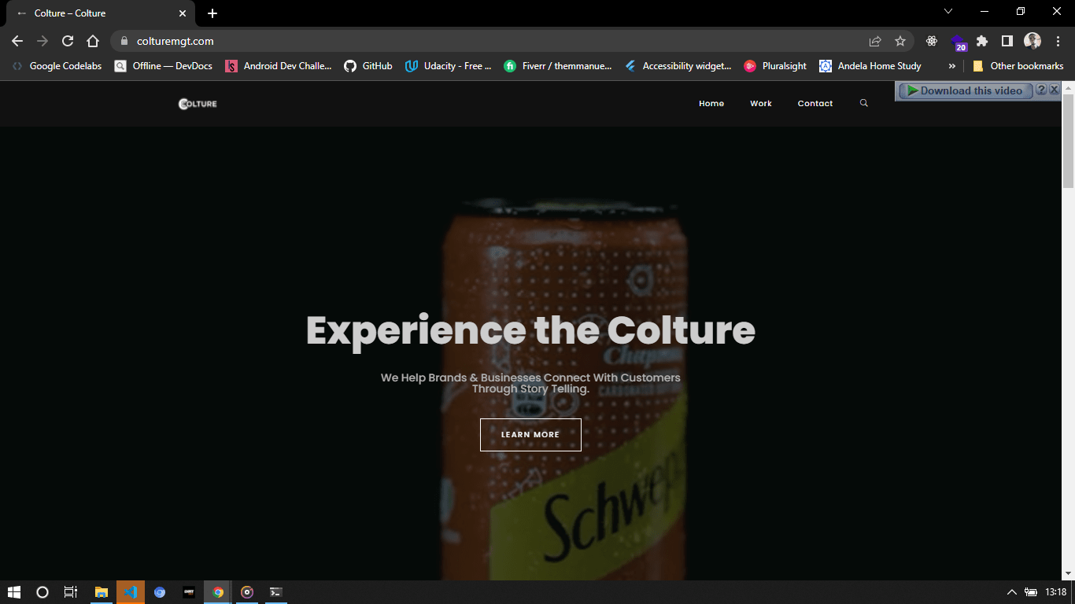Open the Windows Start menu
Image resolution: width=1075 pixels, height=604 pixels.
point(14,592)
